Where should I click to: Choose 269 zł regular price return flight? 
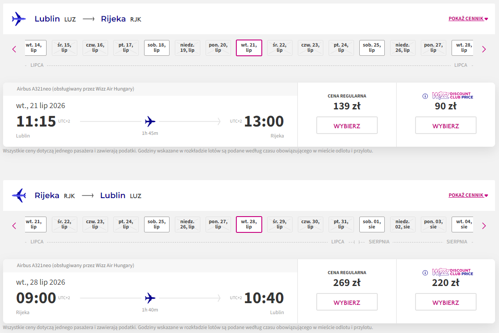pos(347,302)
